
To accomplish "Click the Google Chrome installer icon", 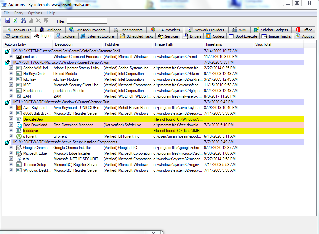I will pyautogui.click(x=19, y=148).
